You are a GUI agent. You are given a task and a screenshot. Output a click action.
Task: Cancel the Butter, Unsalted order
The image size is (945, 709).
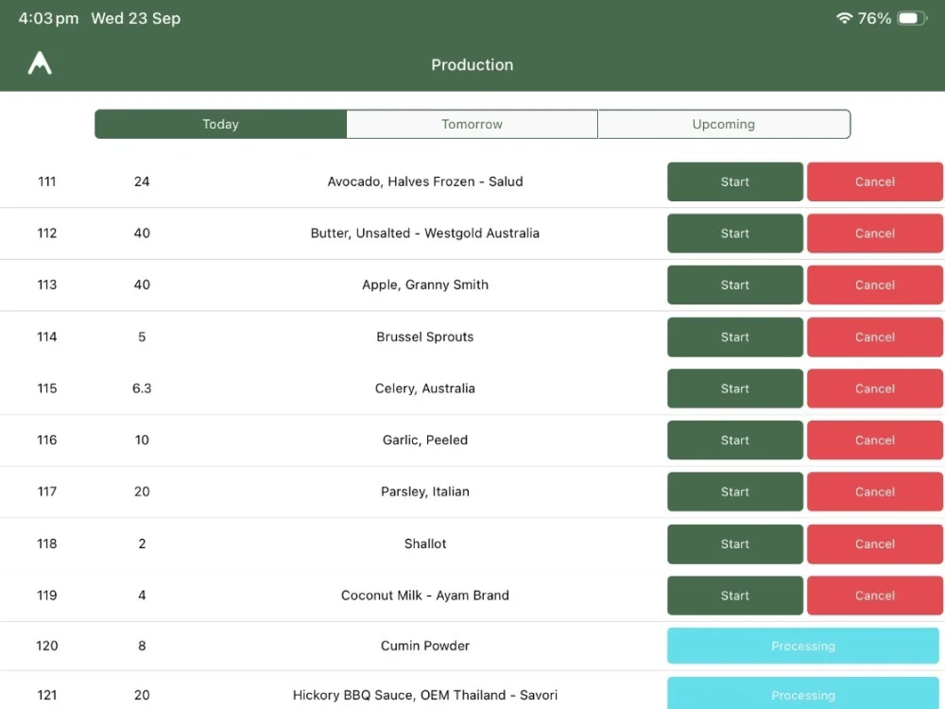tap(875, 233)
